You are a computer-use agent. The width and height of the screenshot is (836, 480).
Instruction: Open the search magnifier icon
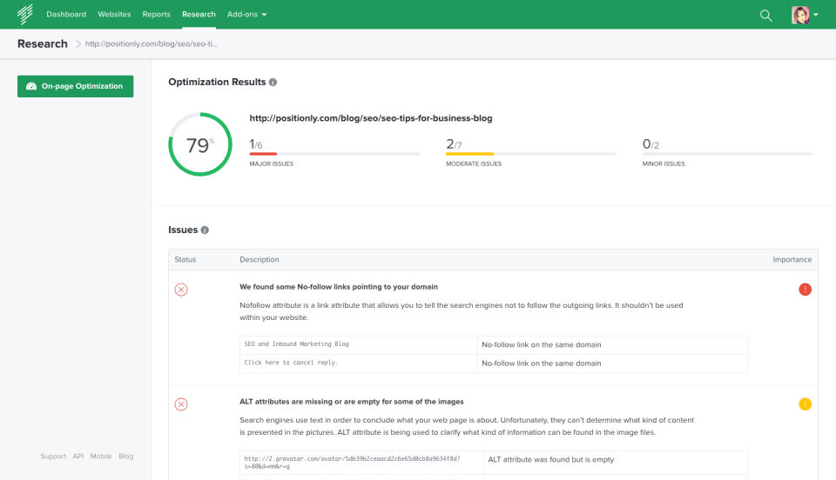click(x=766, y=15)
